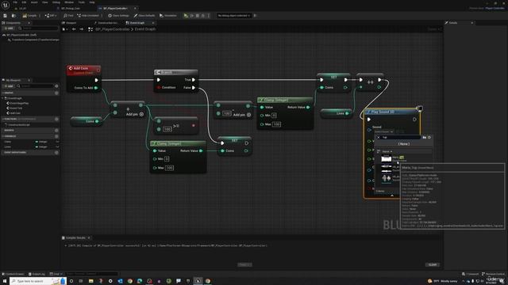508x285 pixels.
Task: Close the Event Graph tab
Action: coord(153,23)
